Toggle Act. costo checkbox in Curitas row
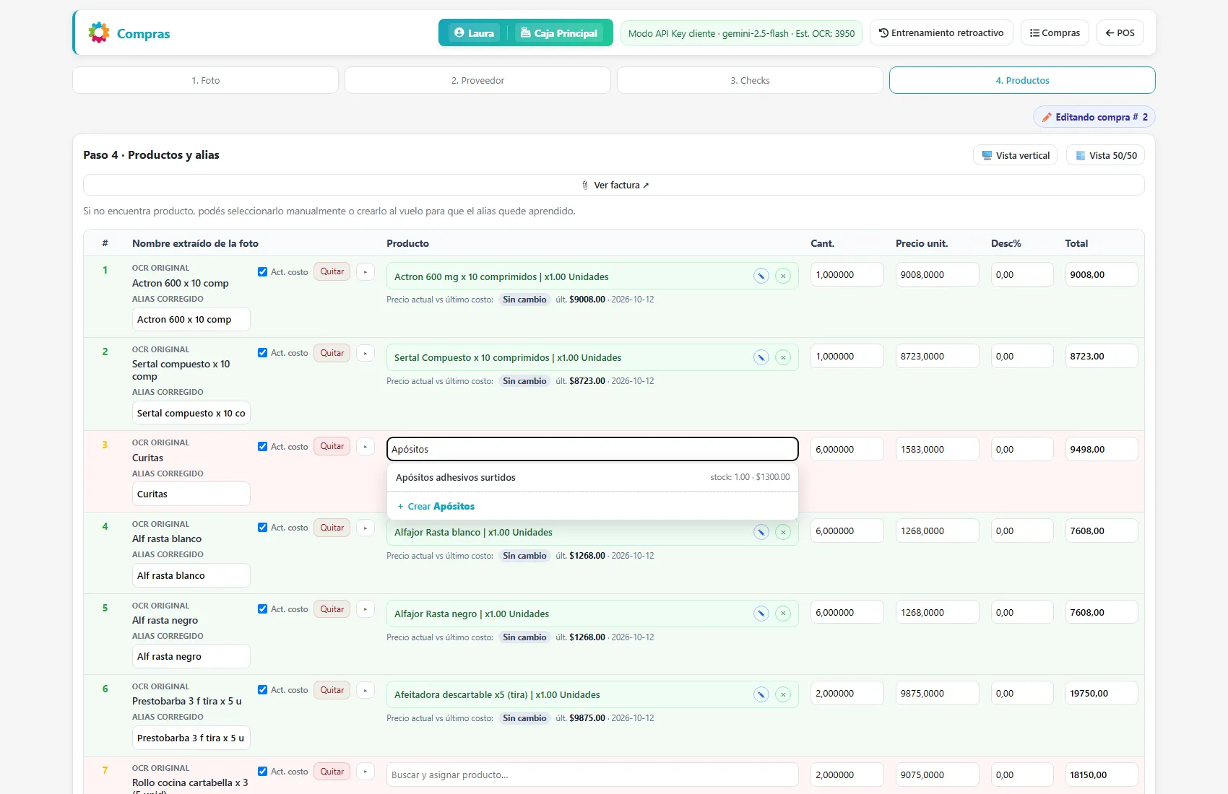The width and height of the screenshot is (1228, 794). 262,447
